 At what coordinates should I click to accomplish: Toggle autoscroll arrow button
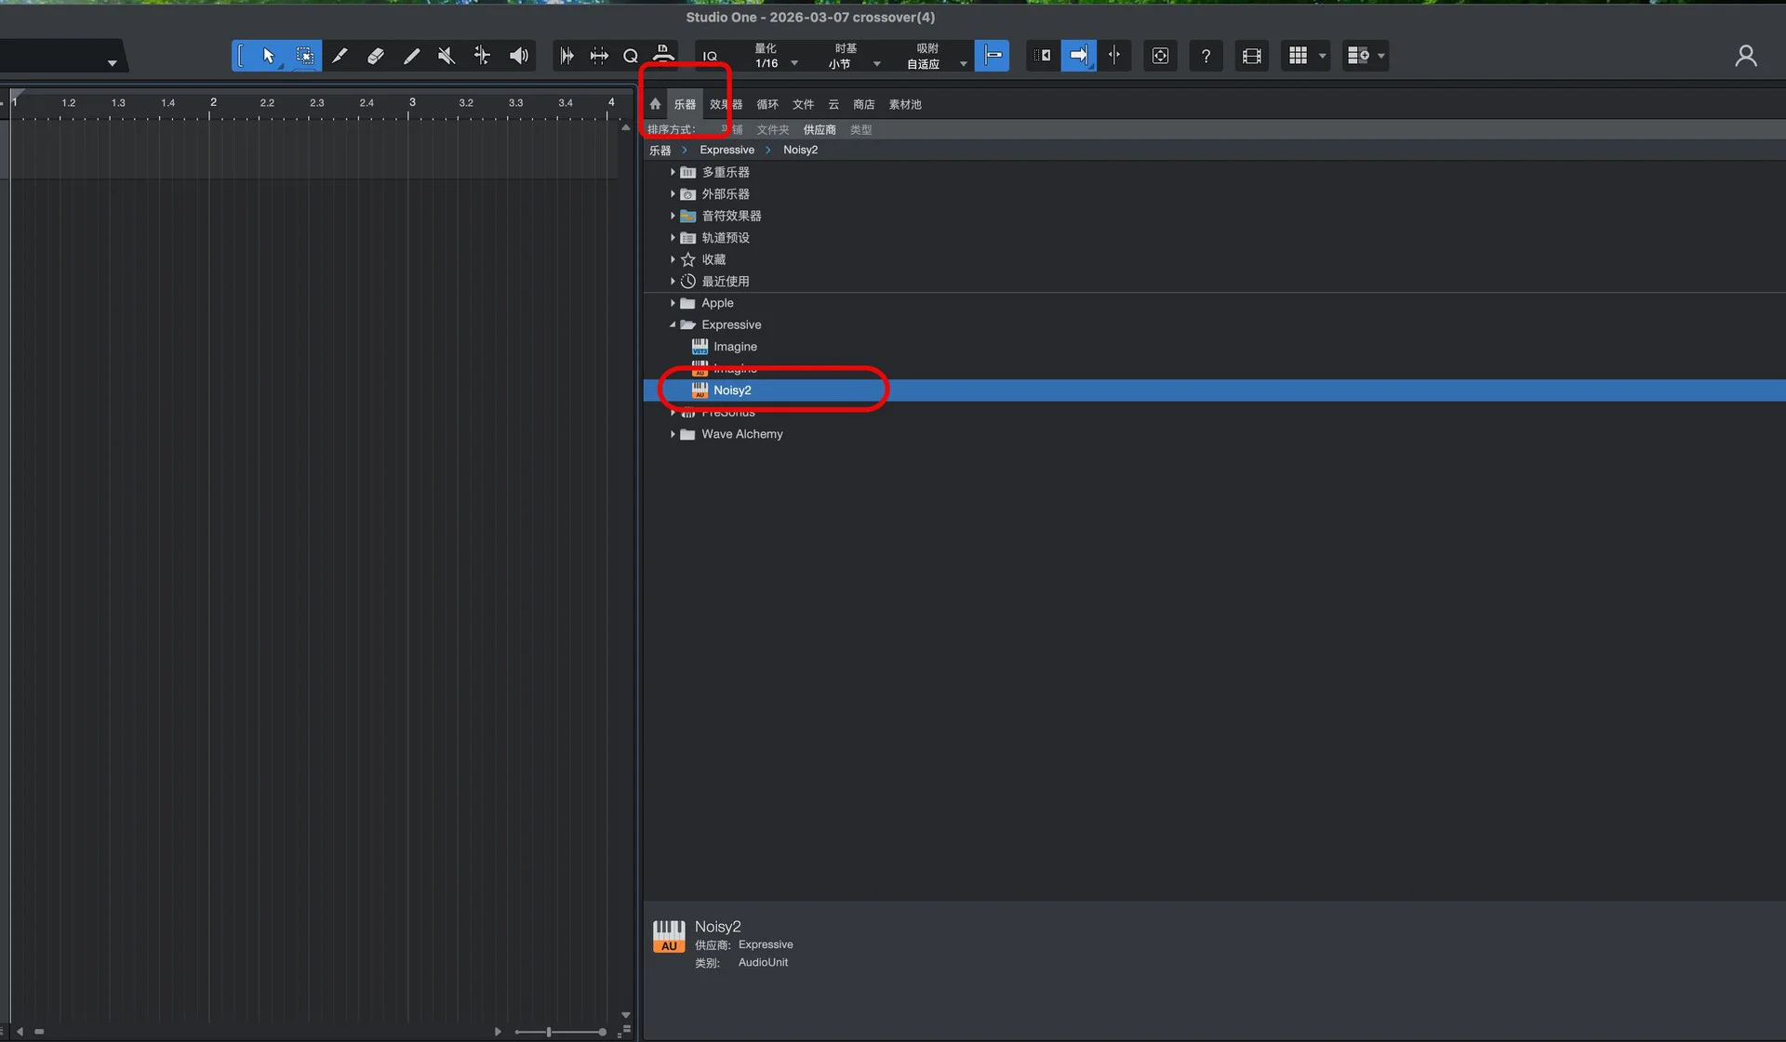click(1078, 56)
